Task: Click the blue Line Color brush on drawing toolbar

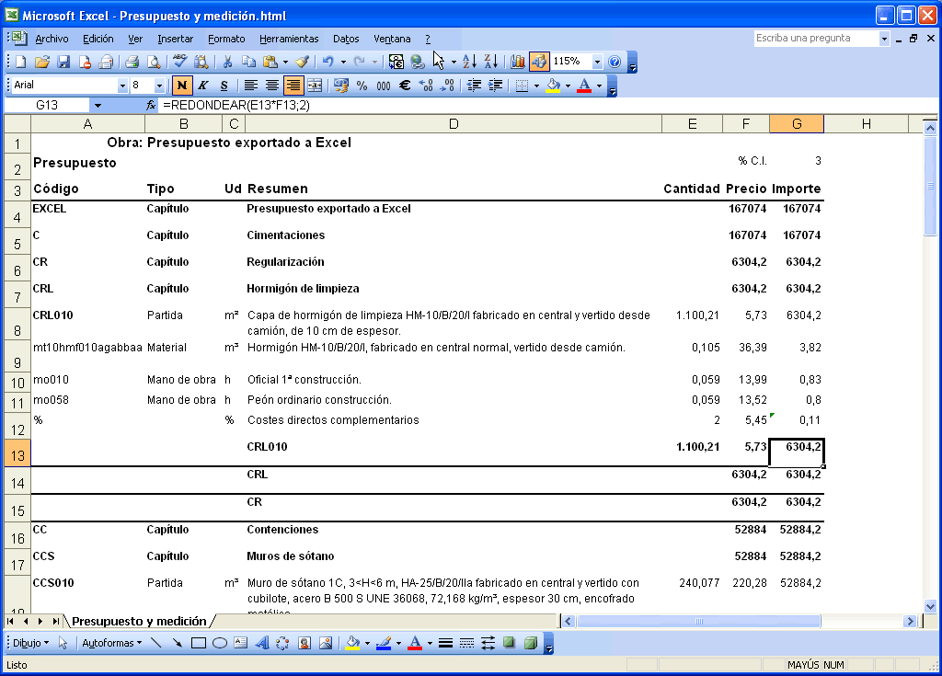Action: pyautogui.click(x=384, y=643)
